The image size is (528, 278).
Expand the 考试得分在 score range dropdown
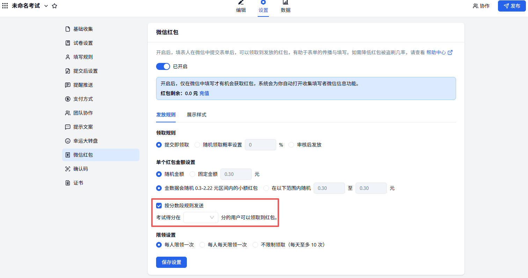(x=201, y=218)
